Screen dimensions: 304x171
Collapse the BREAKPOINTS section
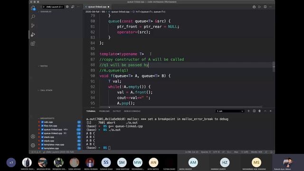(46, 118)
